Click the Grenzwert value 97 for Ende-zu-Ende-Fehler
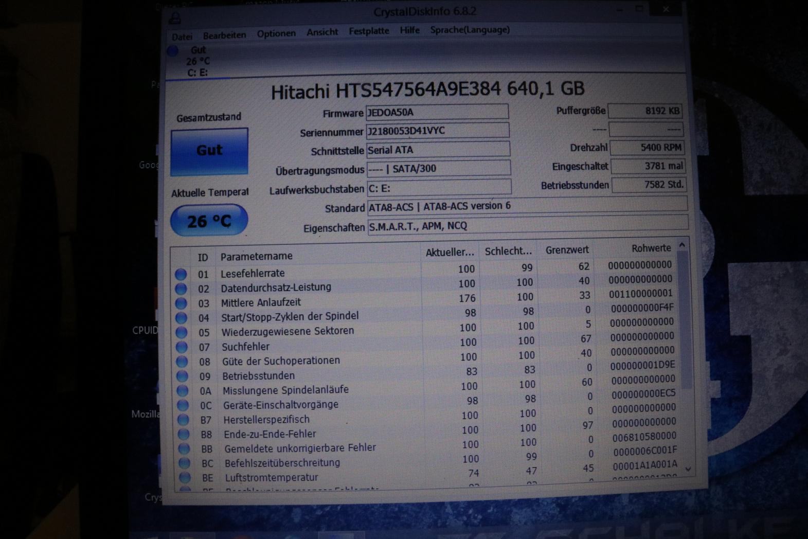808x539 pixels. coord(587,425)
